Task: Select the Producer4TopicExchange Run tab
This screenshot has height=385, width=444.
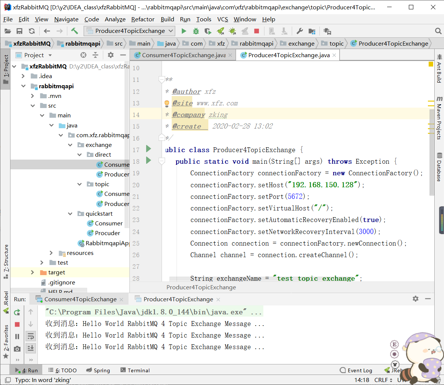Action: (x=178, y=299)
